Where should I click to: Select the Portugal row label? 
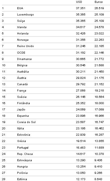coord(23,148)
